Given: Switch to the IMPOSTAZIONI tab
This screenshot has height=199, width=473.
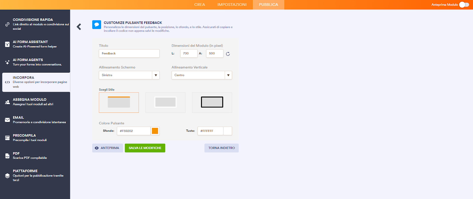Looking at the screenshot, I should (x=232, y=5).
